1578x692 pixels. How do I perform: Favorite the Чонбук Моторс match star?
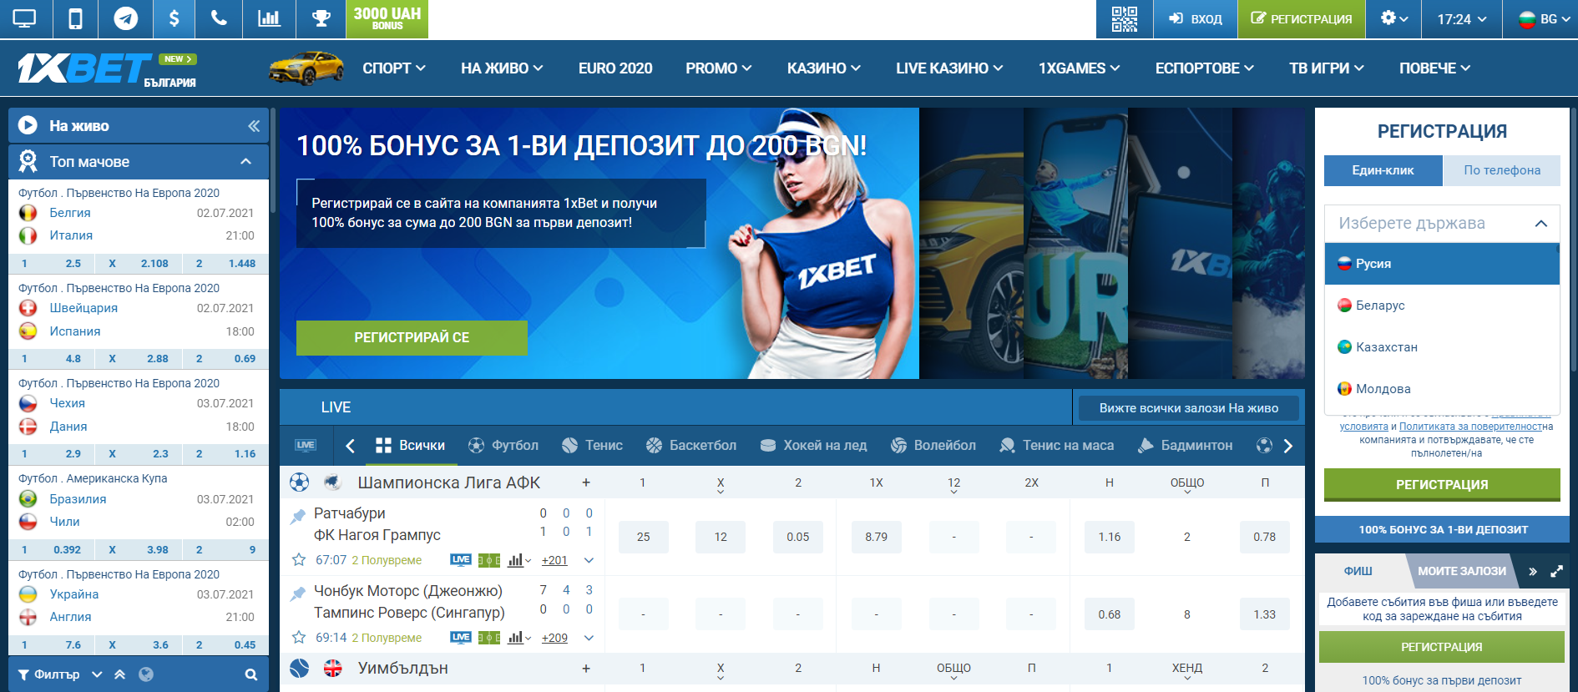[x=298, y=638]
